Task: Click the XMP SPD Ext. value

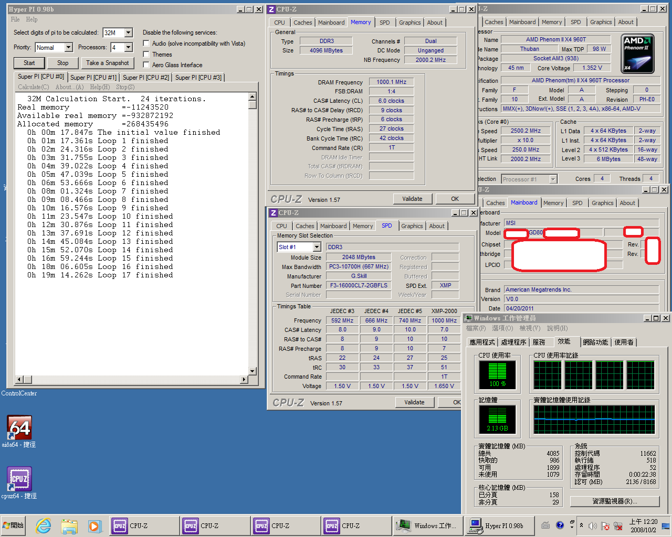Action: click(x=445, y=285)
